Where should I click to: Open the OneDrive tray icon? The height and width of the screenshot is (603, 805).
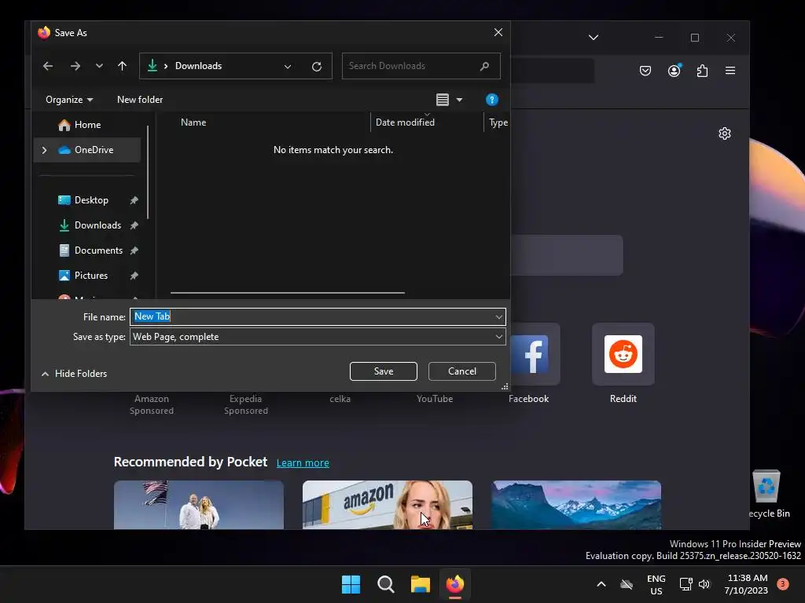[x=627, y=584]
